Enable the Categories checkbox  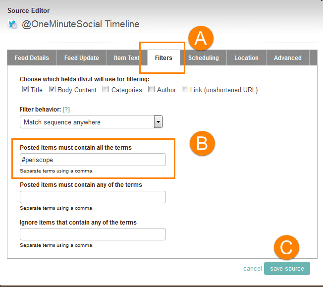(106, 89)
